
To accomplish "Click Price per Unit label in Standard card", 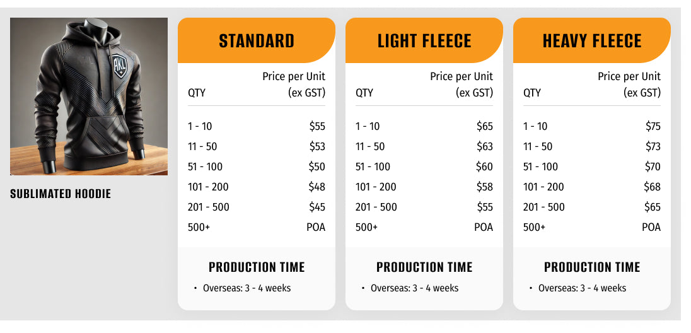I will 294,76.
